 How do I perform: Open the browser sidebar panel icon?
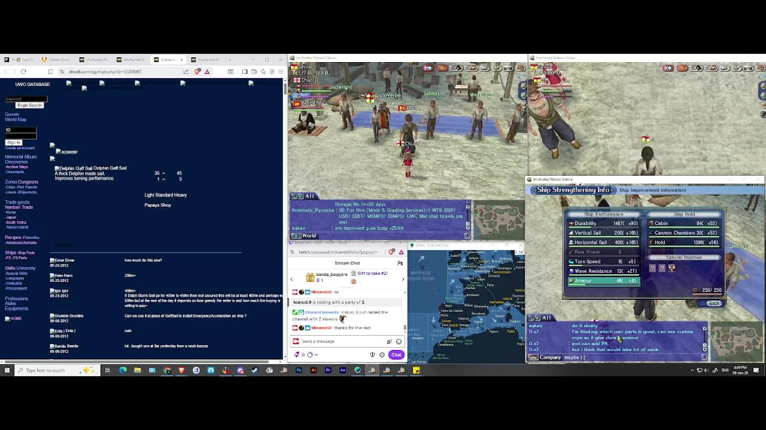coord(244,72)
